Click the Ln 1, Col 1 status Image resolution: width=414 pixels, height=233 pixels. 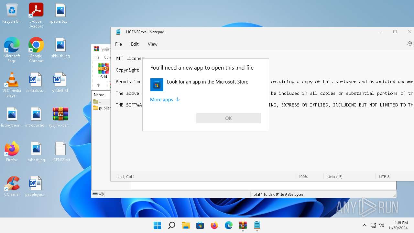pyautogui.click(x=126, y=177)
